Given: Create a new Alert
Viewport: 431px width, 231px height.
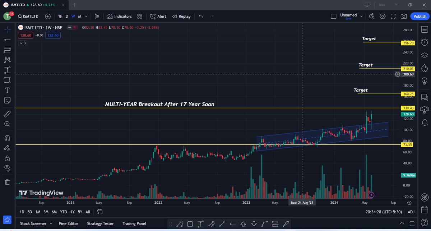Looking at the screenshot, I should [158, 16].
